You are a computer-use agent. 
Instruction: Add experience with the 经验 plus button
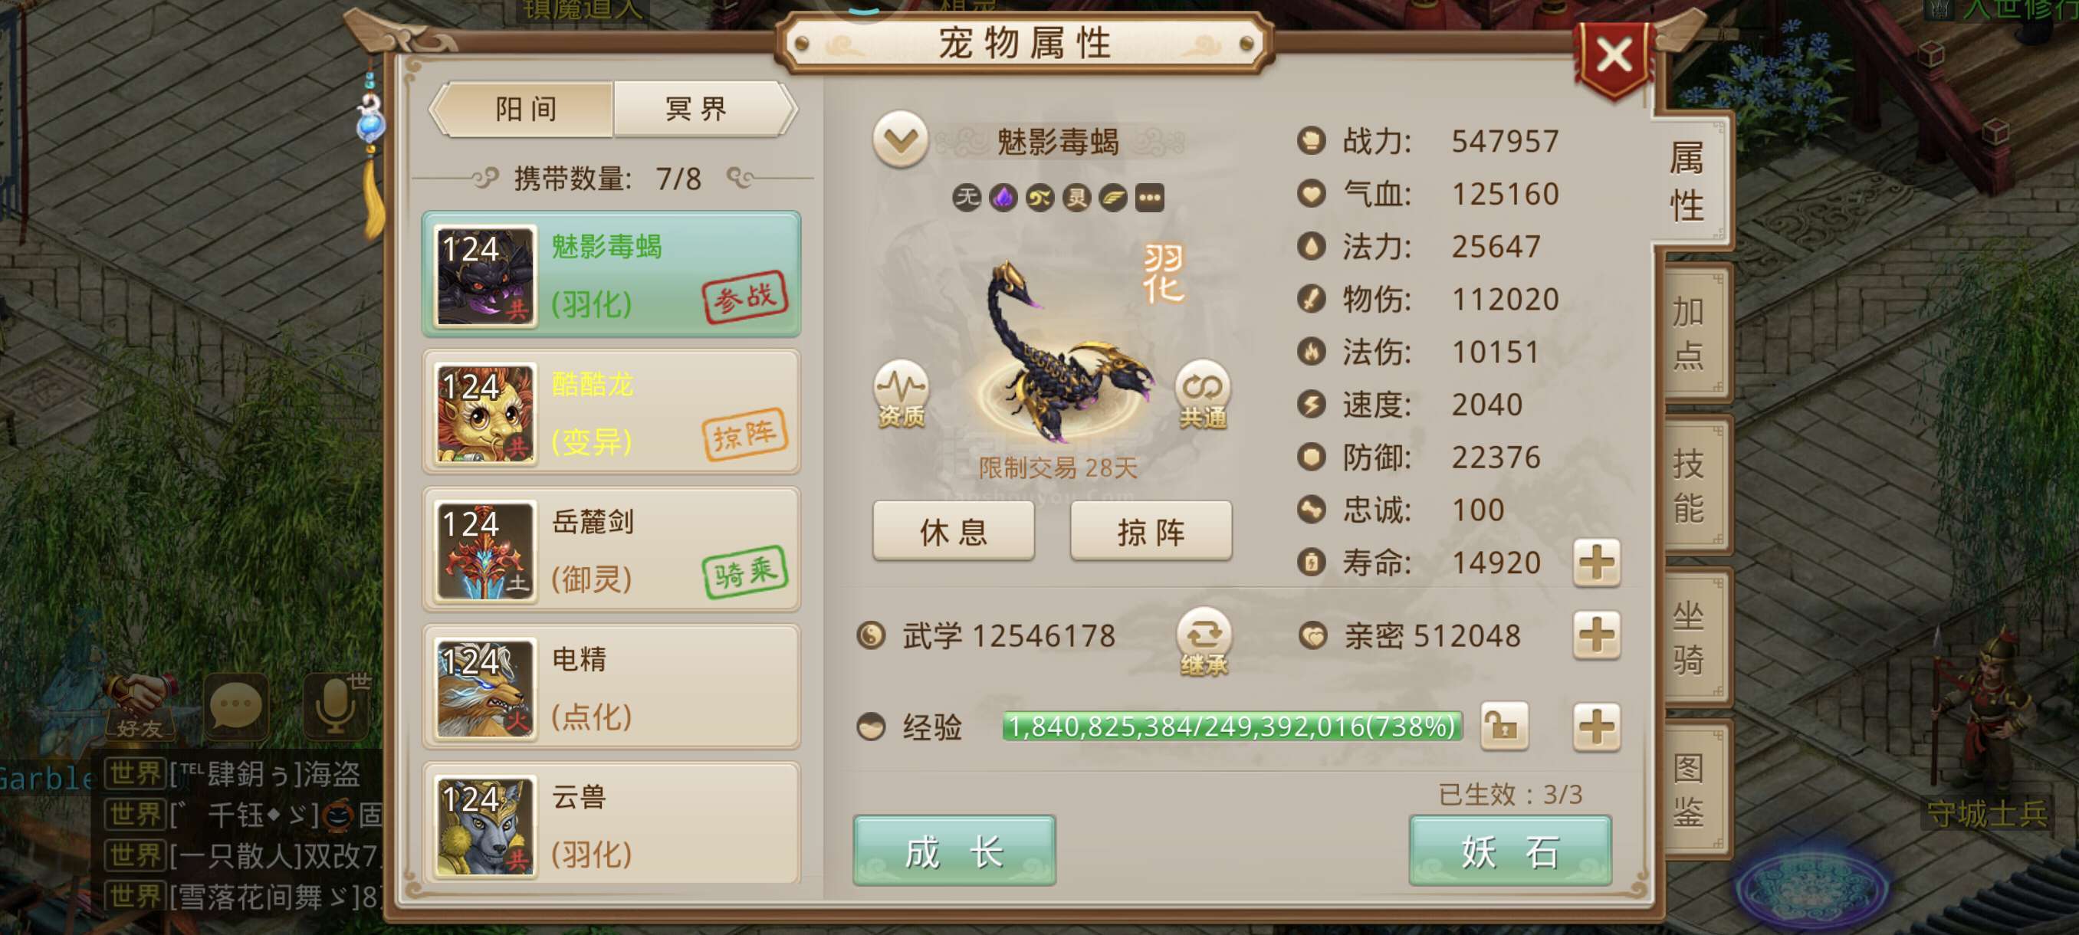click(x=1596, y=726)
